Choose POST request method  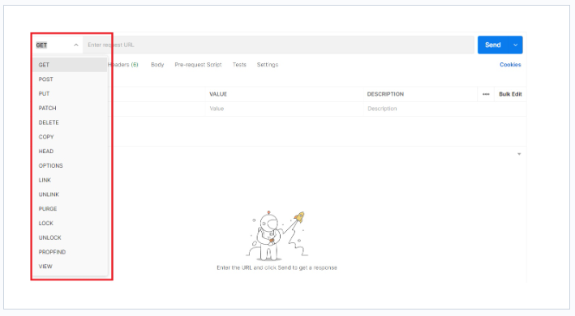click(x=70, y=79)
